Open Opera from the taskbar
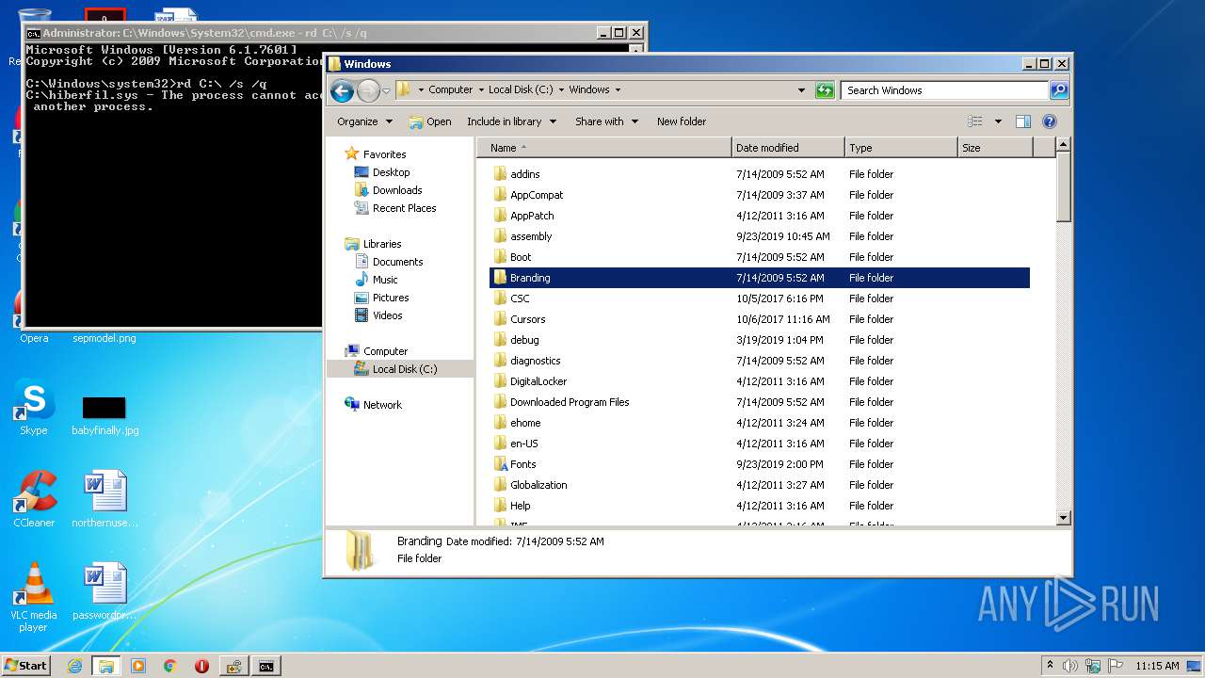 click(201, 666)
